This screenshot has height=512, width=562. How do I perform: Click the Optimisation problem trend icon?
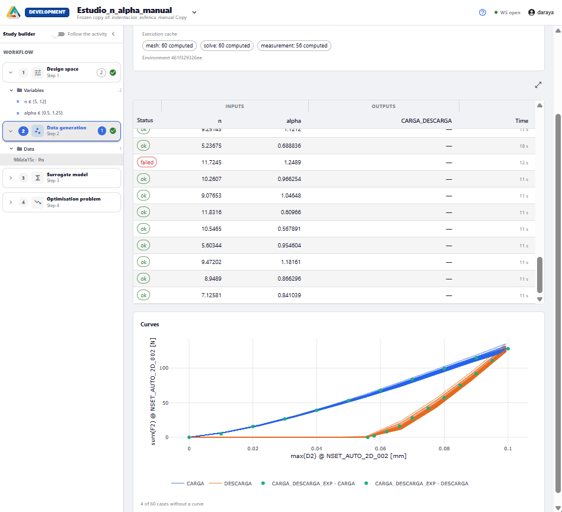37,202
